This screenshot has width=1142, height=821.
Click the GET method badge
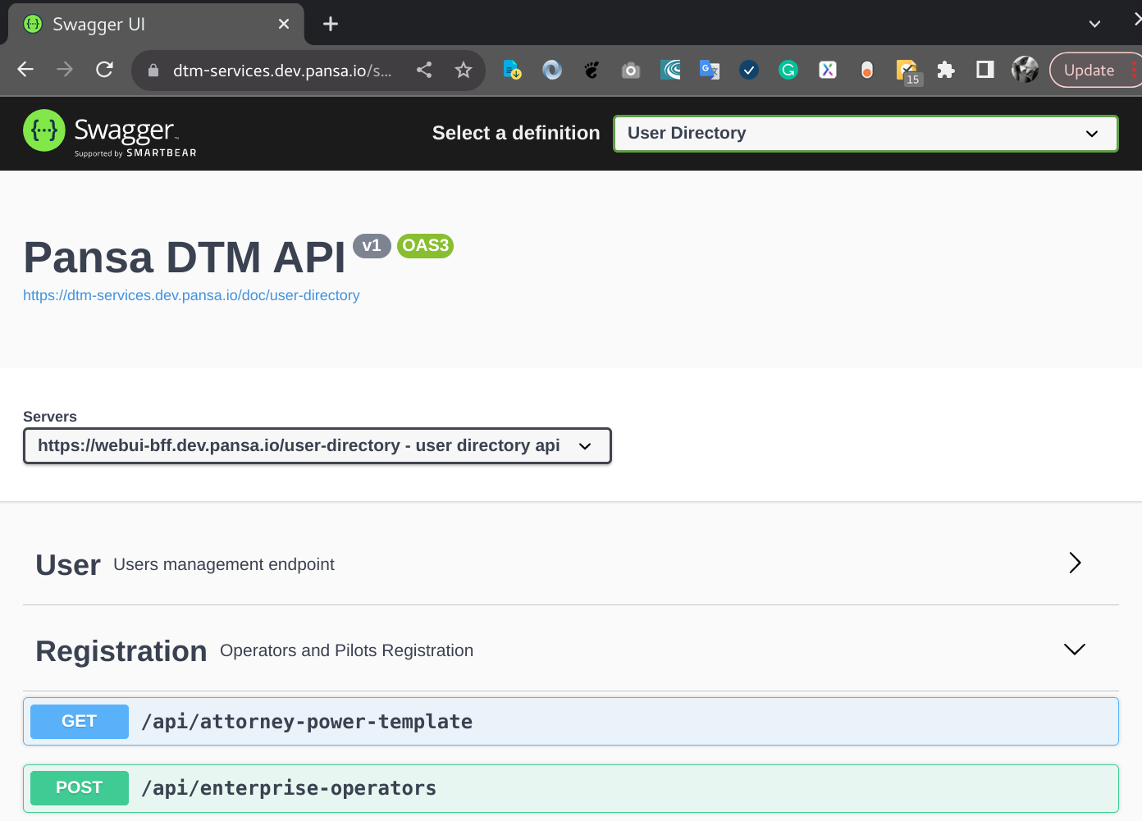80,722
